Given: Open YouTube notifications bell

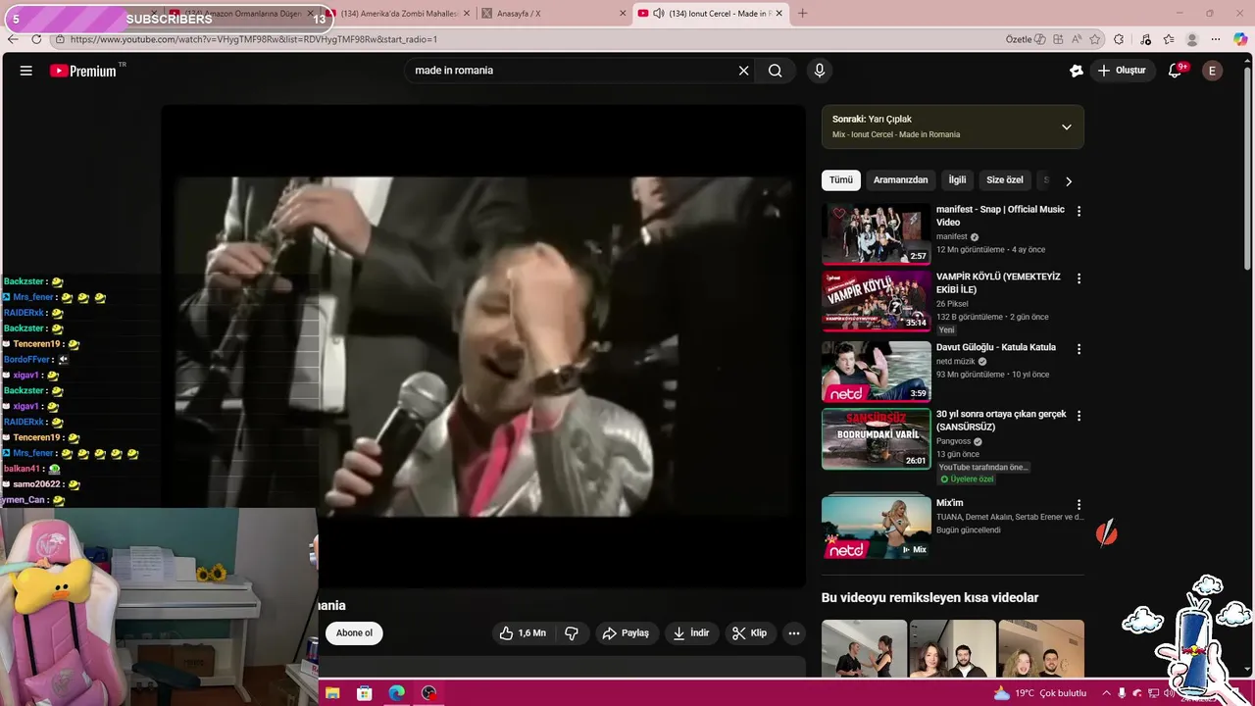Looking at the screenshot, I should 1176,71.
